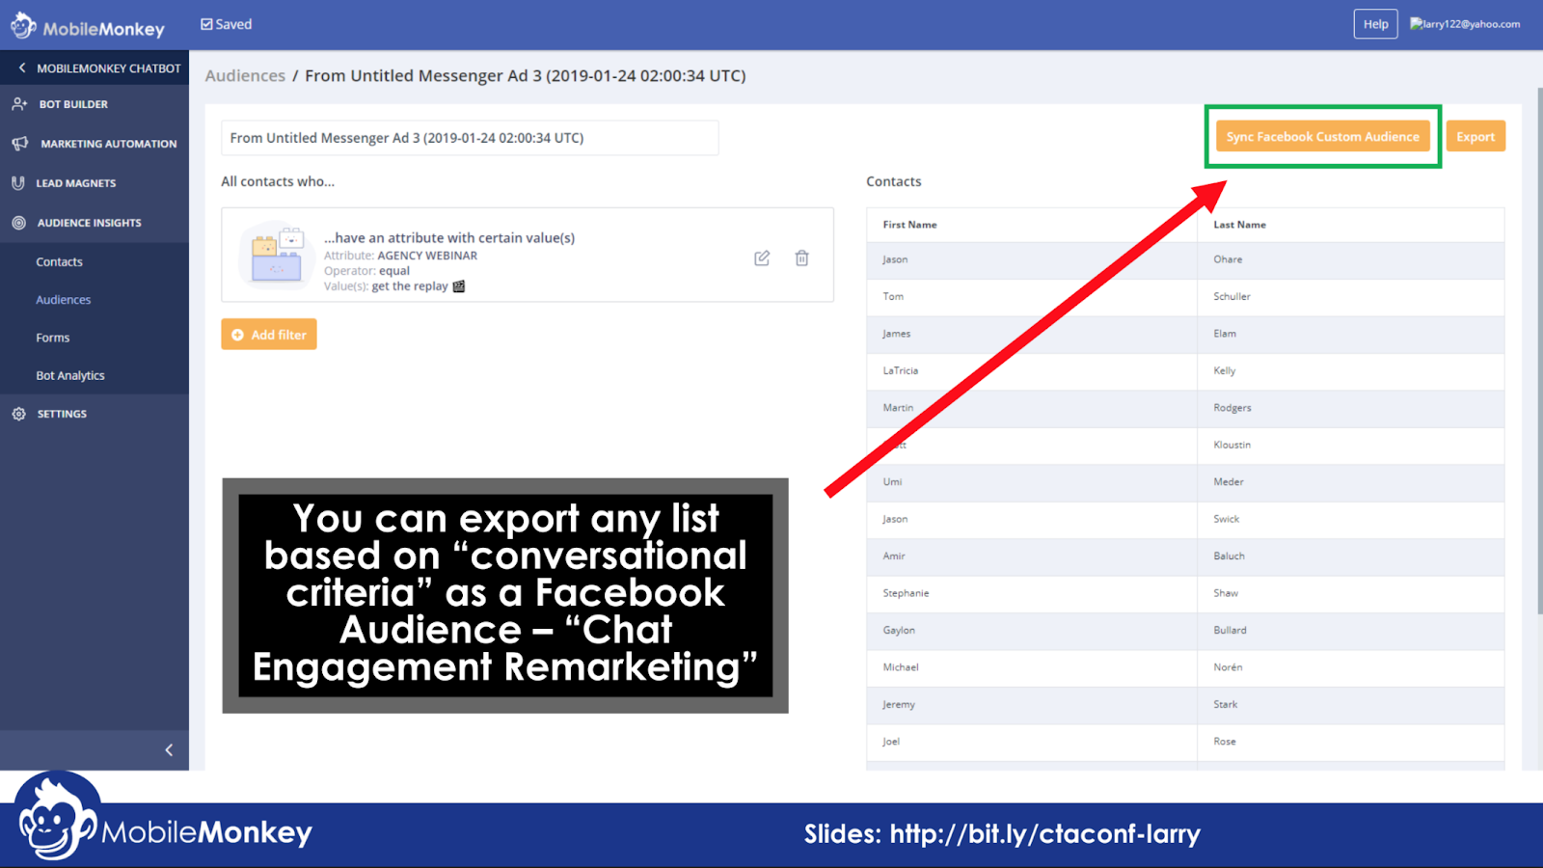This screenshot has height=868, width=1543.
Task: Click the Audiences breadcrumb link
Action: coord(245,76)
